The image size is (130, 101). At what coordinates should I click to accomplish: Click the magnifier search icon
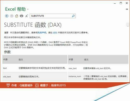[73, 16]
